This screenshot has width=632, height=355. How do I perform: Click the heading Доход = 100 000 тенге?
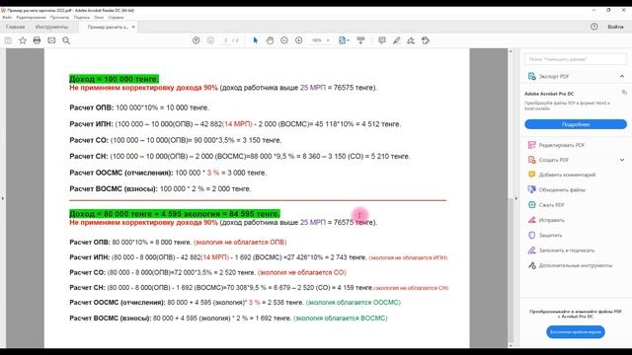pyautogui.click(x=115, y=79)
